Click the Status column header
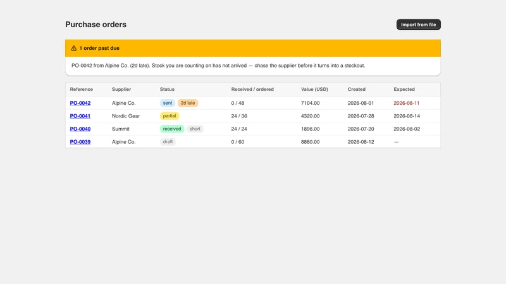Viewport: 506px width, 284px height. coord(167,89)
